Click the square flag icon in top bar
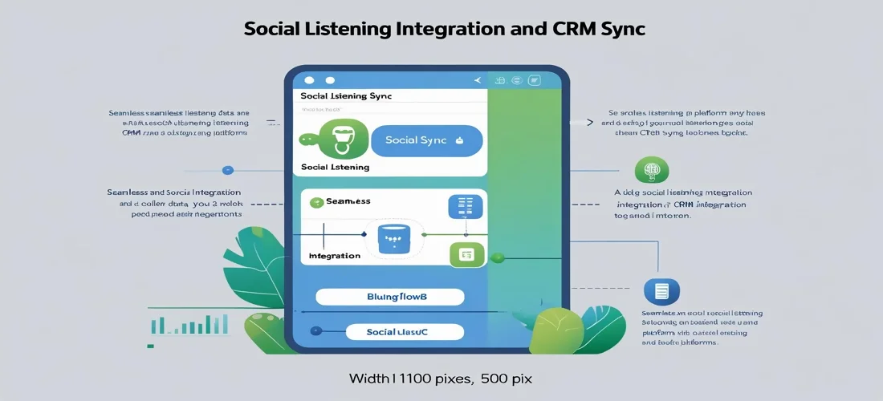 coord(535,80)
